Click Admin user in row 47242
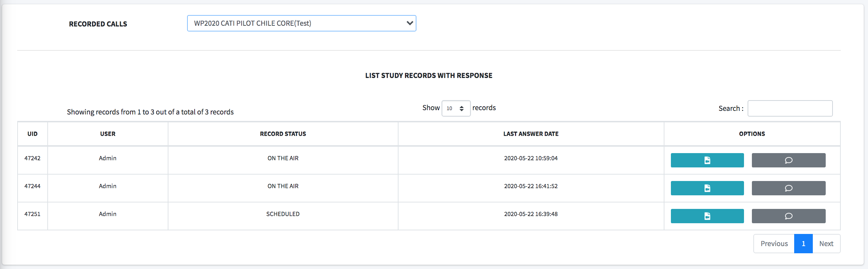The width and height of the screenshot is (868, 269). coord(108,158)
